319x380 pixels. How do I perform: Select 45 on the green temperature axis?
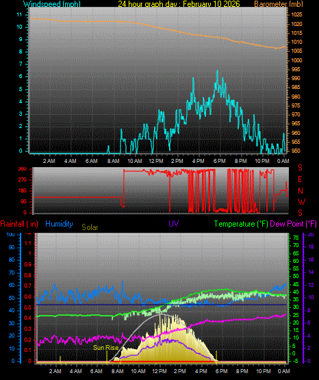296,284
